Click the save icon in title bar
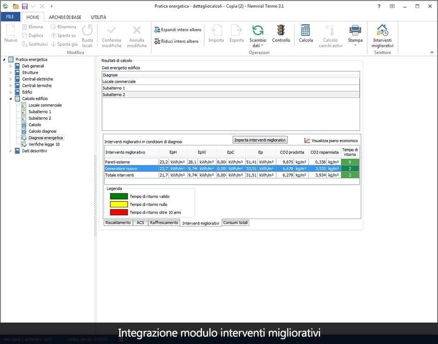The image size is (438, 344). click(25, 6)
